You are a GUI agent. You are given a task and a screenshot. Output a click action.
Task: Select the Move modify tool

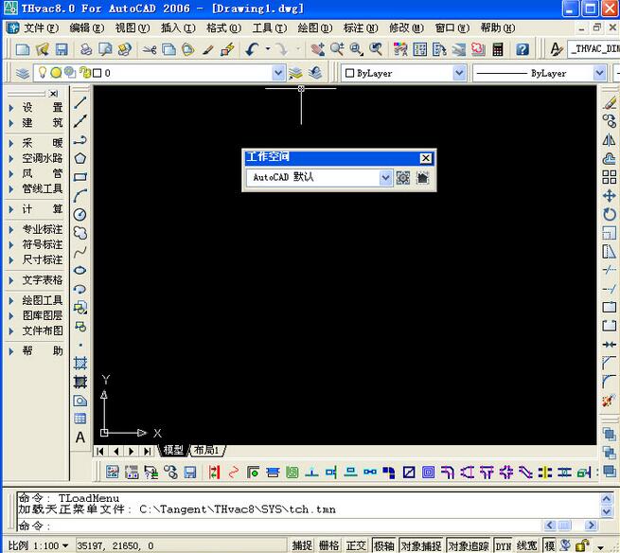[610, 196]
